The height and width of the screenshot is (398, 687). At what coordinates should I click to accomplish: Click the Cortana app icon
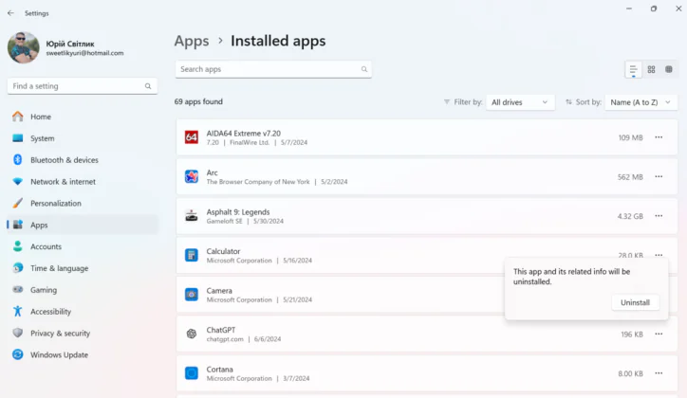click(x=192, y=373)
